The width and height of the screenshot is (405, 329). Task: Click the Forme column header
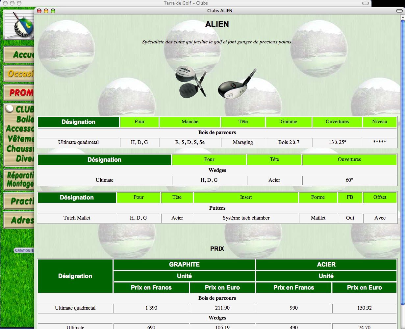click(318, 198)
